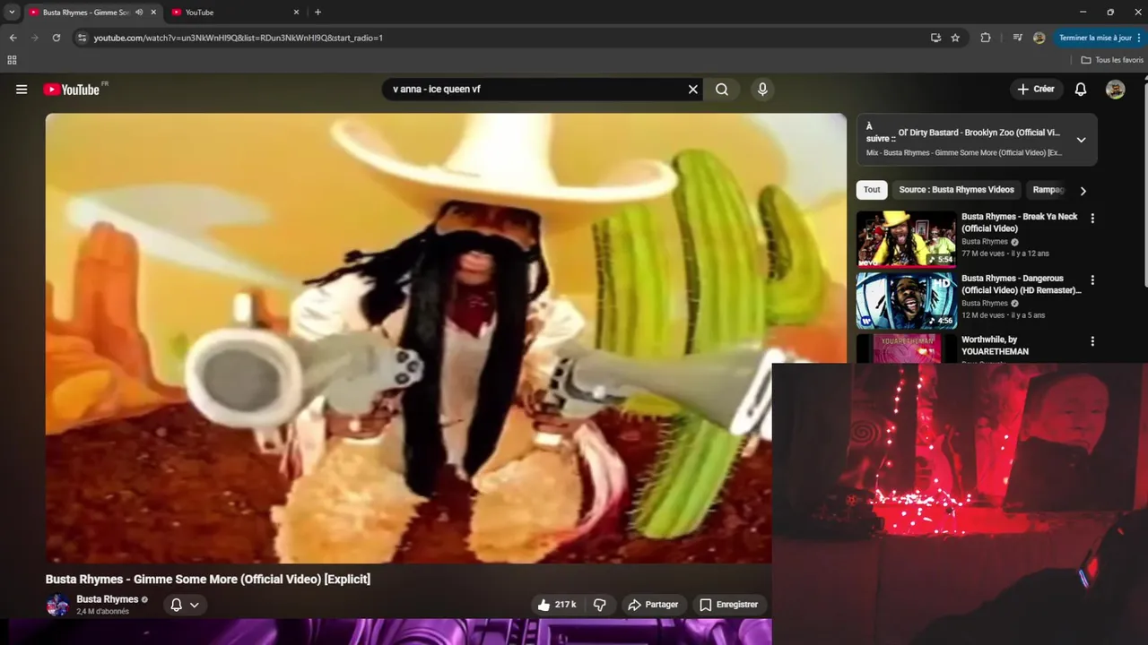Close the Busta Rhymes browser tab

pos(153,13)
